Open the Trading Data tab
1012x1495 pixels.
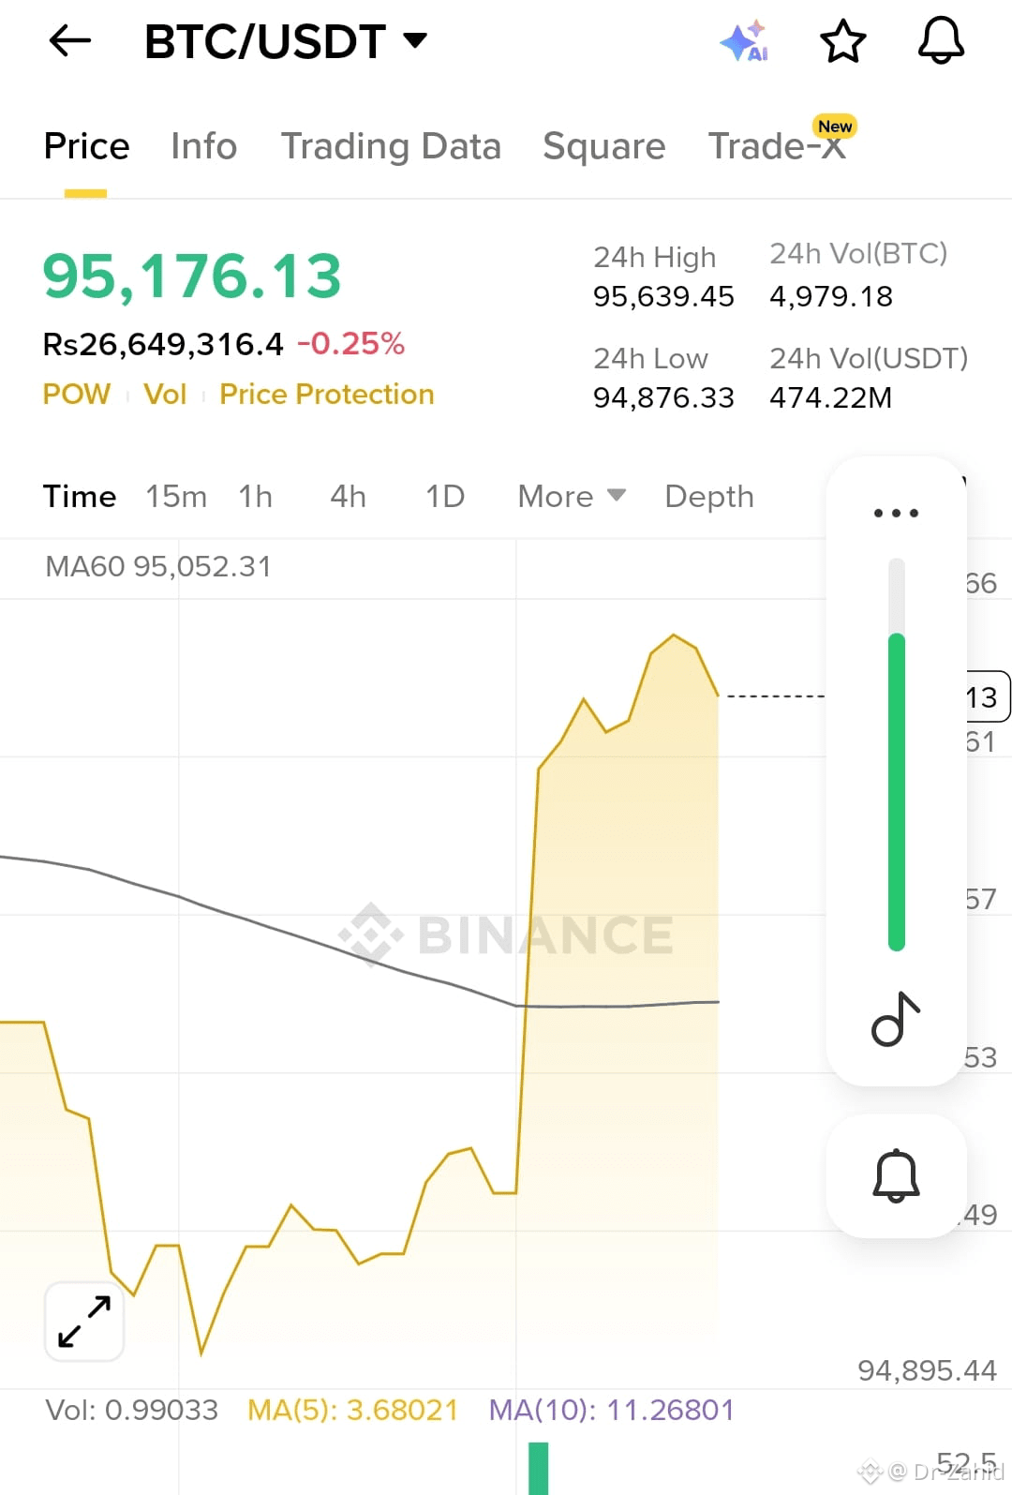[x=391, y=146]
